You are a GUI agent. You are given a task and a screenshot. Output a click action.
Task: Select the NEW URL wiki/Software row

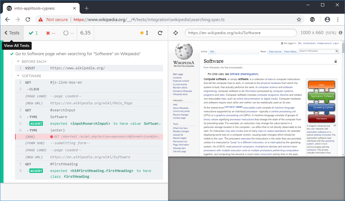click(x=89, y=157)
